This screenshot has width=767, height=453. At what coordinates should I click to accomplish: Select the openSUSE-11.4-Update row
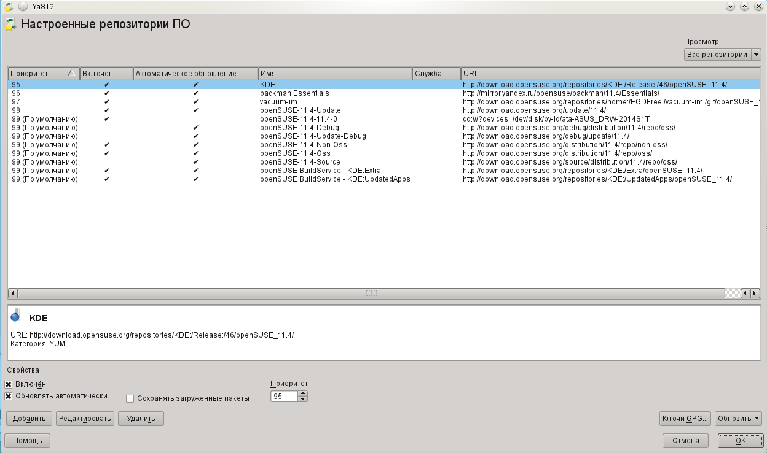[385, 110]
